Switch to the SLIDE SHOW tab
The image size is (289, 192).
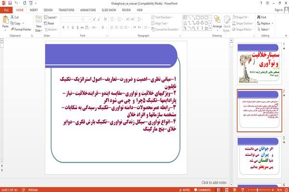tap(109, 10)
